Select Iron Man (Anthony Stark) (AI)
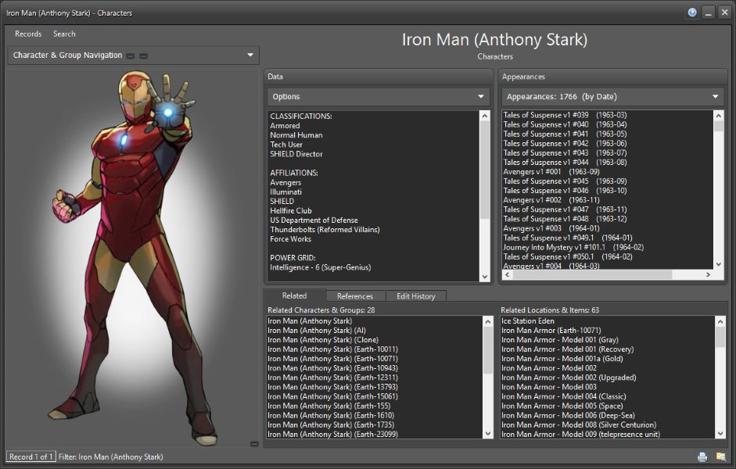Viewport: 736px width, 469px height. click(316, 330)
